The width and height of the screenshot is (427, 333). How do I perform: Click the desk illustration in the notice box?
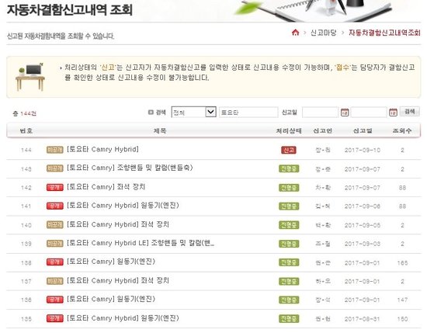tap(30, 77)
